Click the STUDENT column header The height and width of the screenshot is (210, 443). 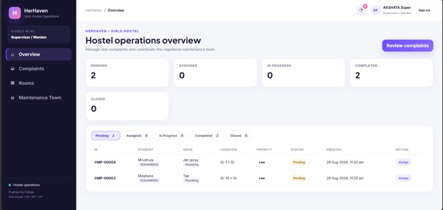pos(146,150)
